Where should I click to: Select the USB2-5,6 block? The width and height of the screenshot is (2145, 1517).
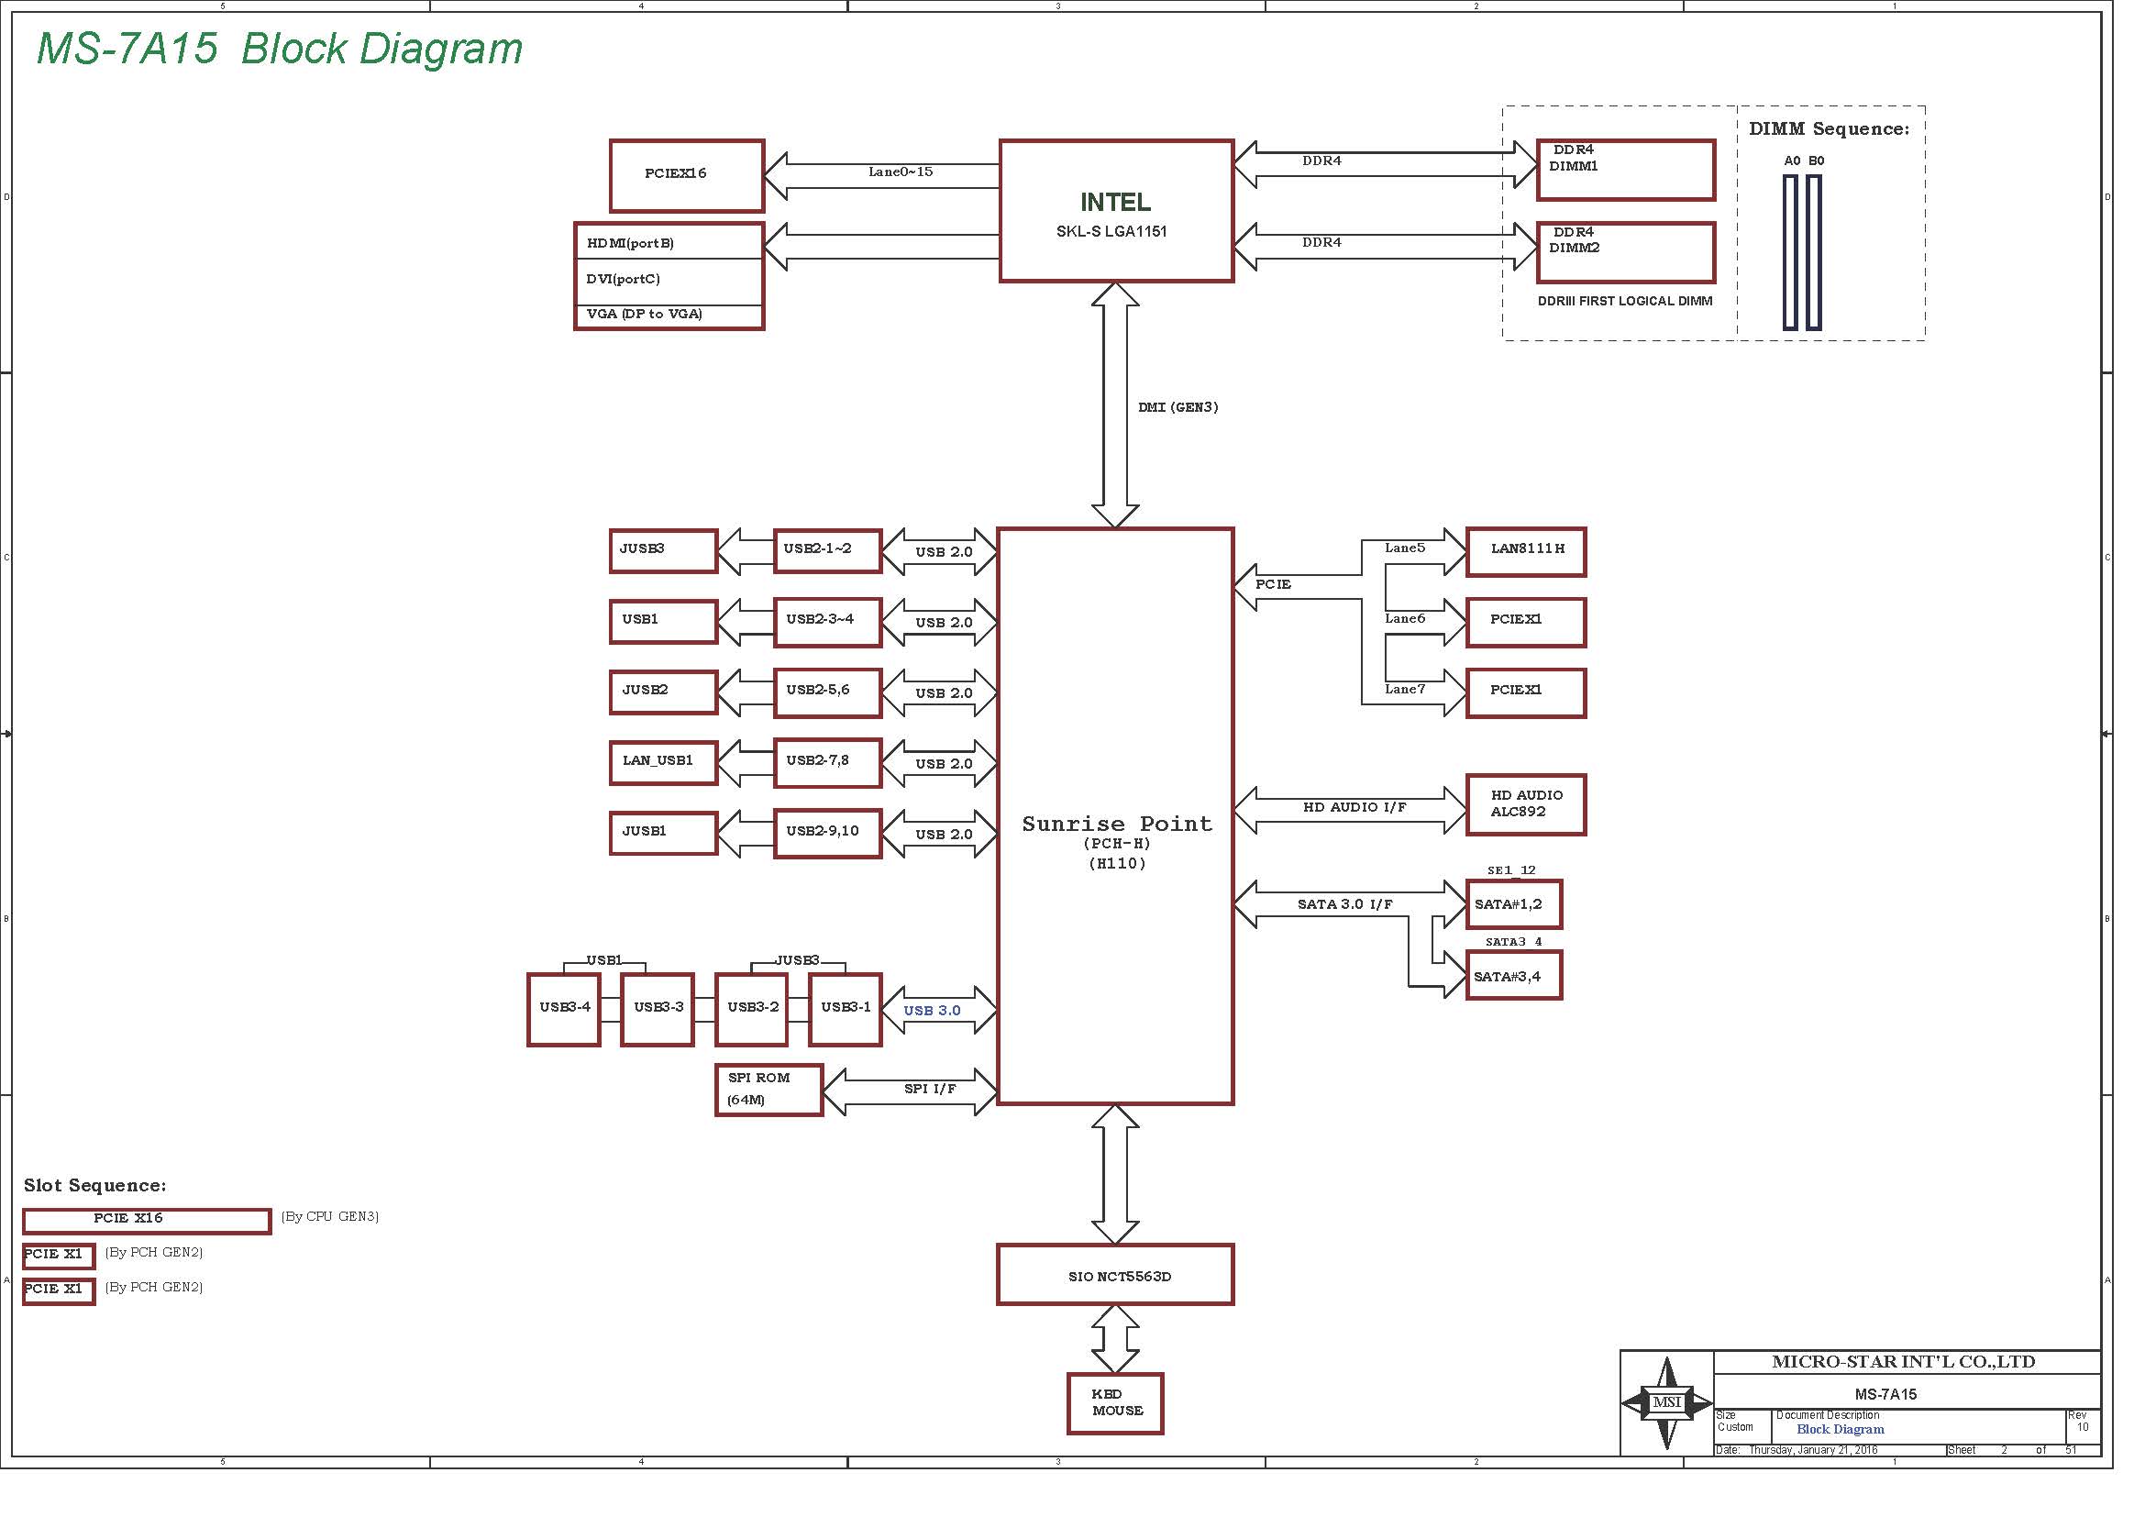coord(828,692)
